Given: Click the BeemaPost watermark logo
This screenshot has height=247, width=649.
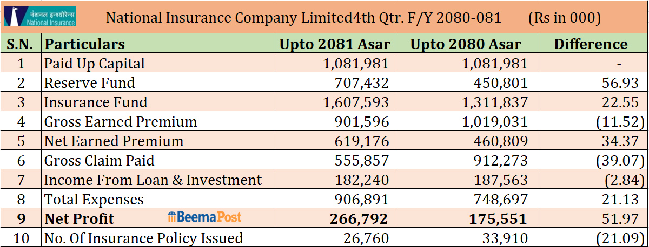Looking at the screenshot, I should click(204, 217).
